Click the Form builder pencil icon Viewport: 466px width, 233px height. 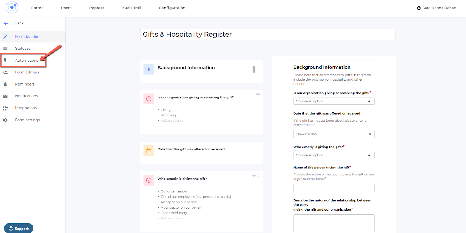(5, 37)
